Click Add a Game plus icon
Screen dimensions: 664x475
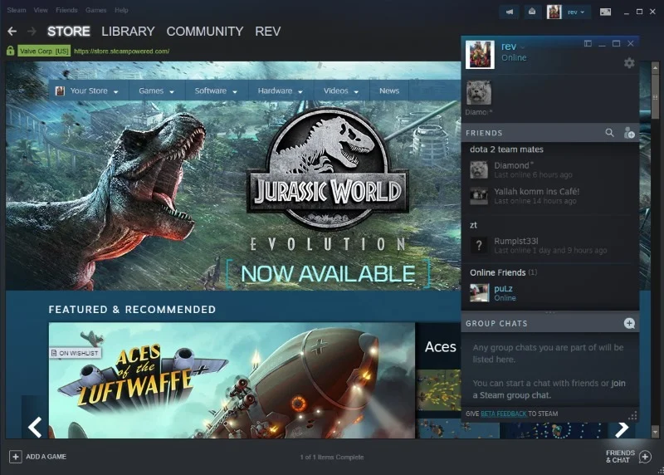pyautogui.click(x=15, y=457)
